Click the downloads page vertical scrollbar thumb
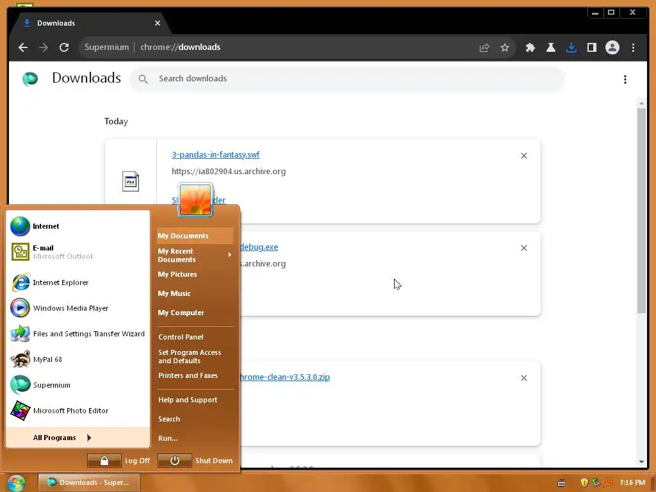The height and width of the screenshot is (492, 656). pos(641,210)
